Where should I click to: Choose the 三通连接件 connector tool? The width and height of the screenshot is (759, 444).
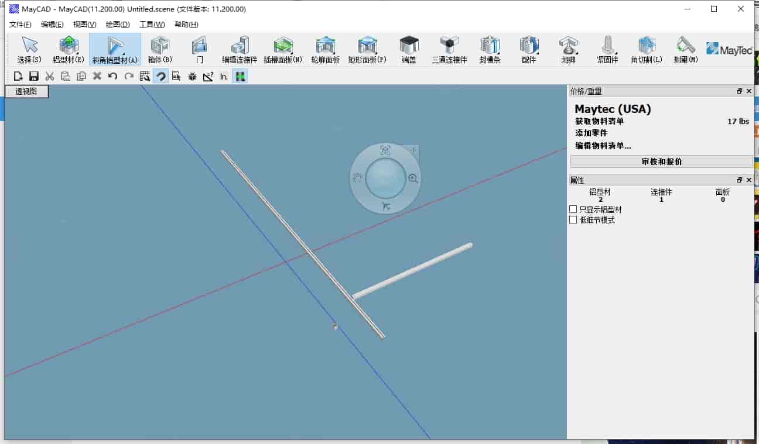[x=449, y=49]
